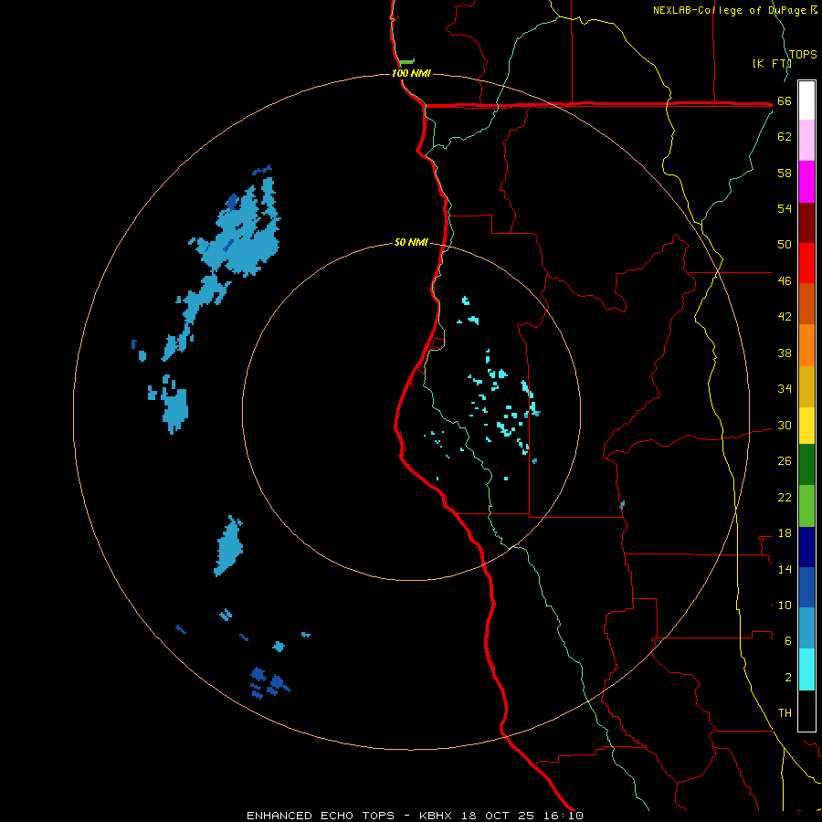Click the small green echo above 100 NMI label
The image size is (822, 822).
[x=406, y=62]
